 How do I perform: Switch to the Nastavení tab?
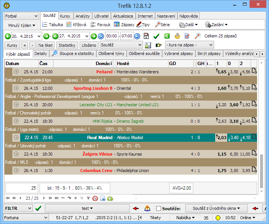(x=166, y=16)
